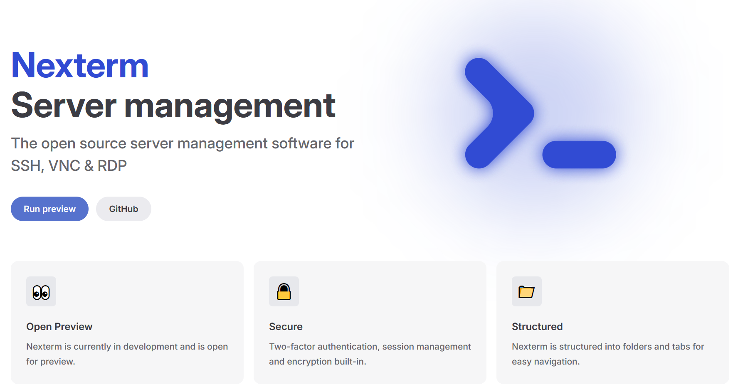Image resolution: width=733 pixels, height=387 pixels.
Task: Open the GitHub link
Action: pos(123,209)
